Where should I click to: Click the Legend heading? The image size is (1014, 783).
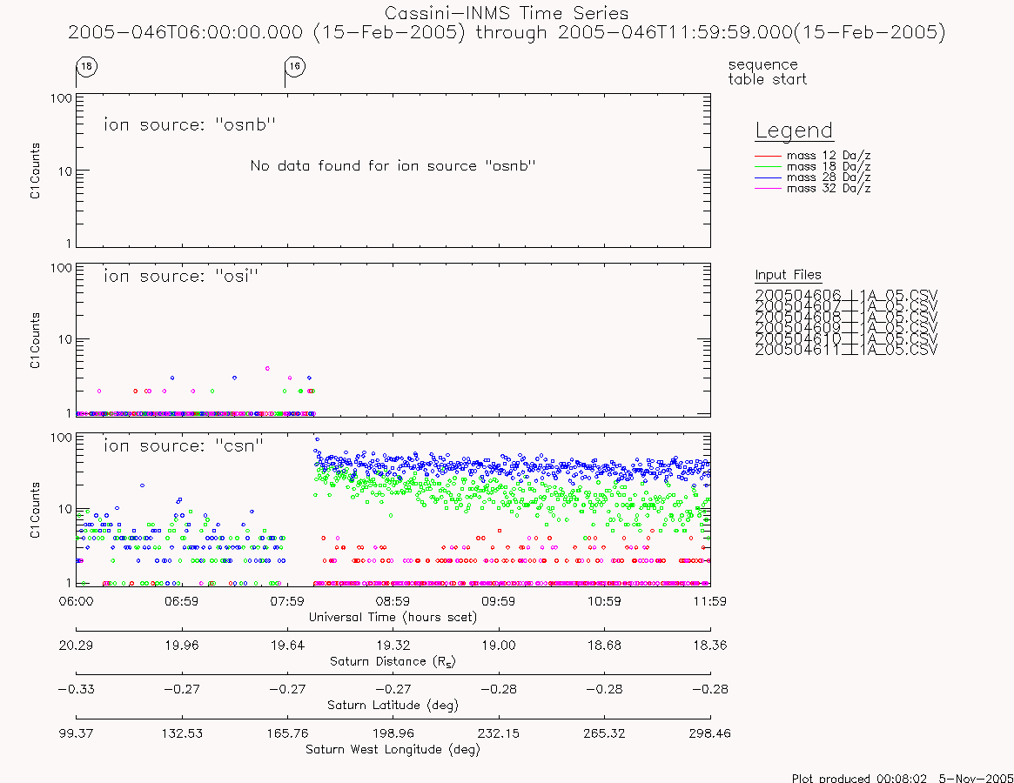pyautogui.click(x=794, y=131)
